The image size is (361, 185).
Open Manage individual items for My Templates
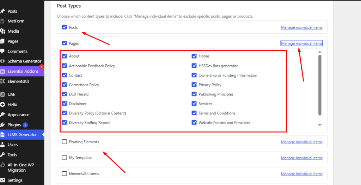click(x=302, y=158)
